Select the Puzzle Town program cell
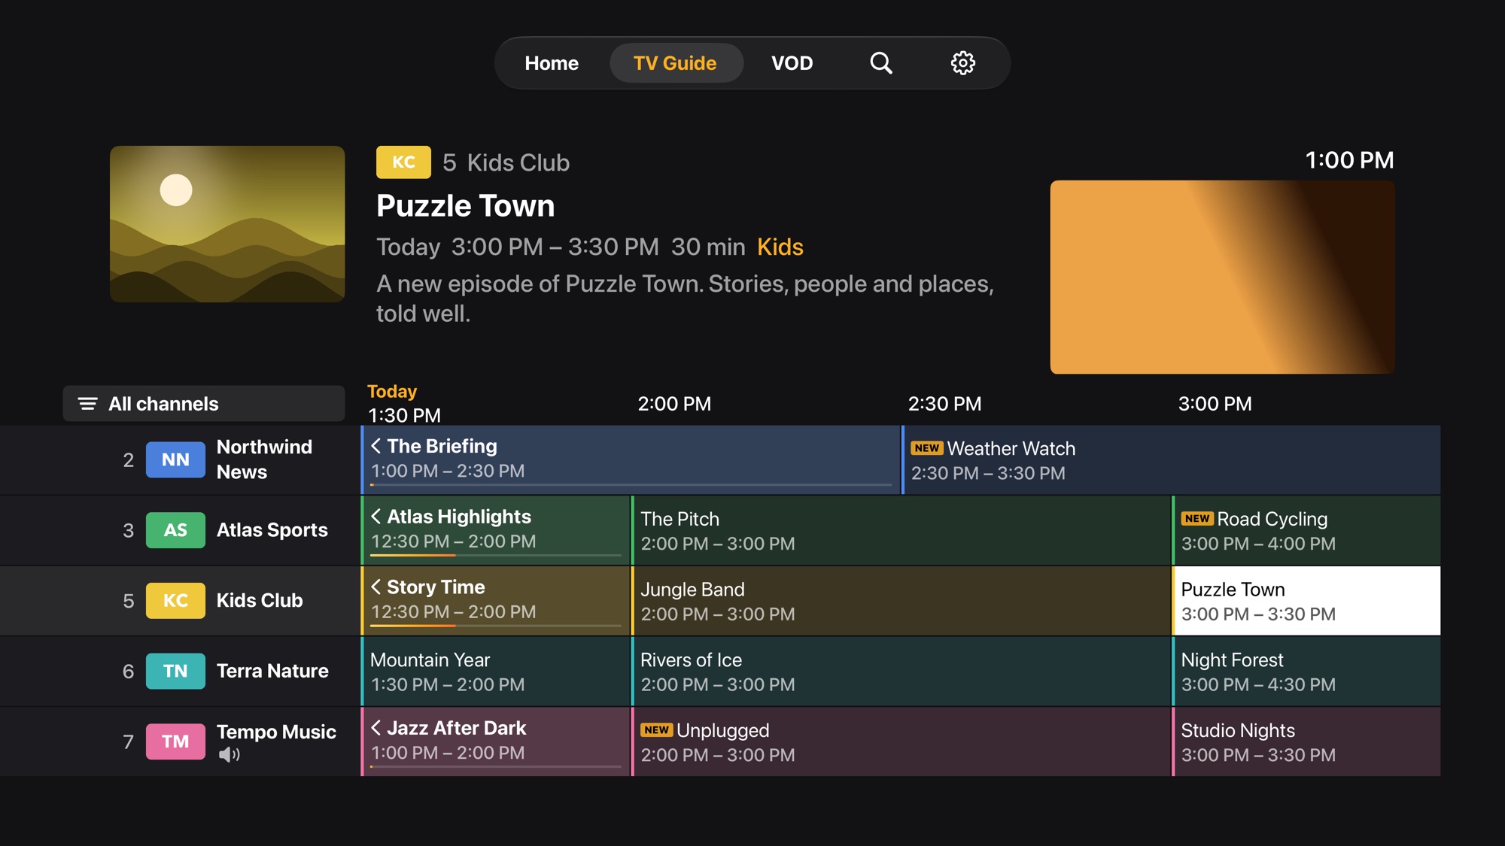The height and width of the screenshot is (846, 1505). coord(1306,601)
